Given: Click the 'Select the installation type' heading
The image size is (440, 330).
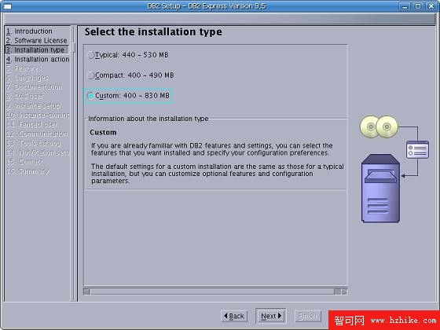Looking at the screenshot, I should pyautogui.click(x=153, y=31).
